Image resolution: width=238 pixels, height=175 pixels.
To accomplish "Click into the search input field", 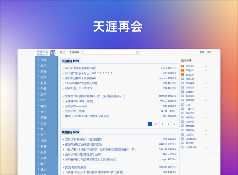I will 109,52.
